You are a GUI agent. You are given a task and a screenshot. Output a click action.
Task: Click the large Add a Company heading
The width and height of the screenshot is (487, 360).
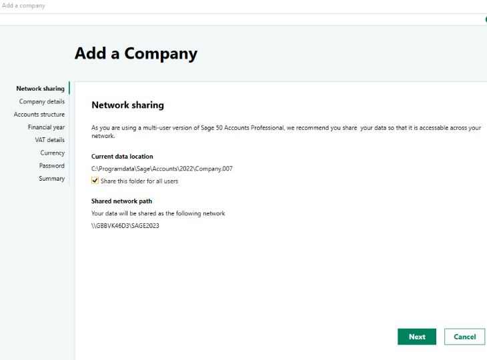[x=136, y=53]
